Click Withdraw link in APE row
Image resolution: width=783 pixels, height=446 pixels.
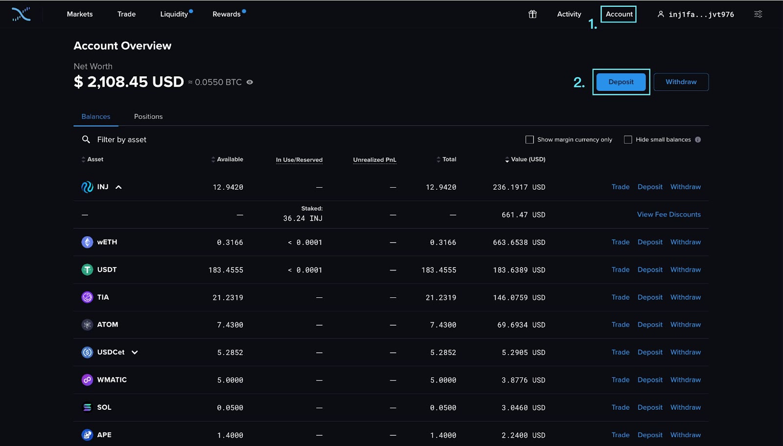[x=686, y=435]
